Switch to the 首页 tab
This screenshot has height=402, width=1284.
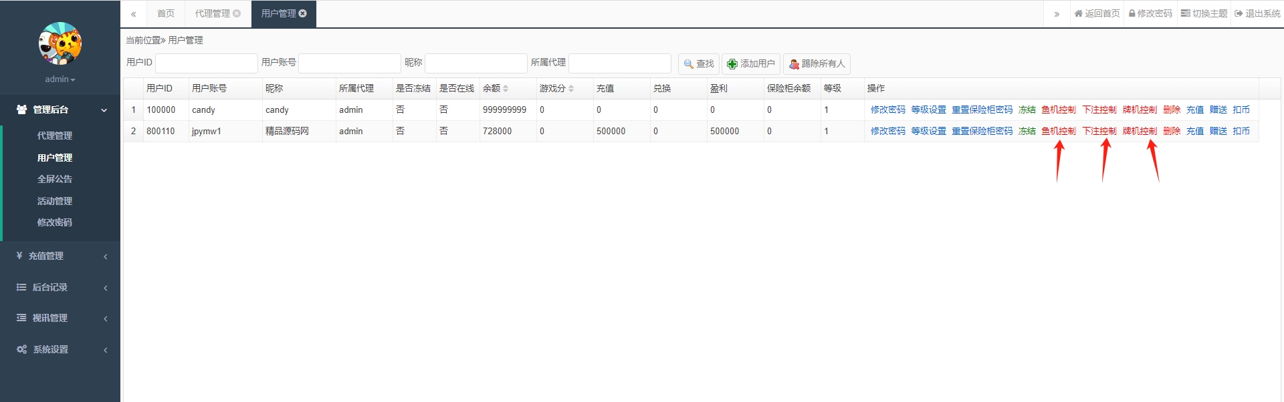[166, 13]
